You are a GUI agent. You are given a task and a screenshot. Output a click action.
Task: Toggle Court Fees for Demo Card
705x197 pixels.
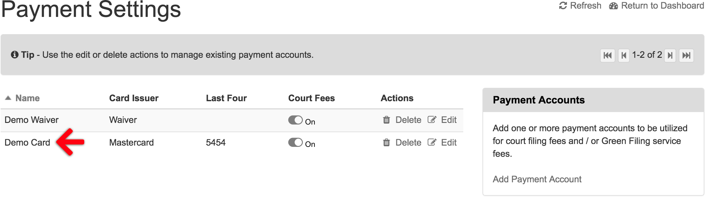[295, 142]
